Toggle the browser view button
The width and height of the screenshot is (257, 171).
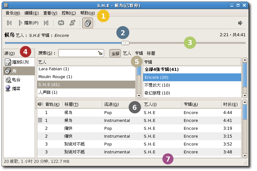click(88, 23)
